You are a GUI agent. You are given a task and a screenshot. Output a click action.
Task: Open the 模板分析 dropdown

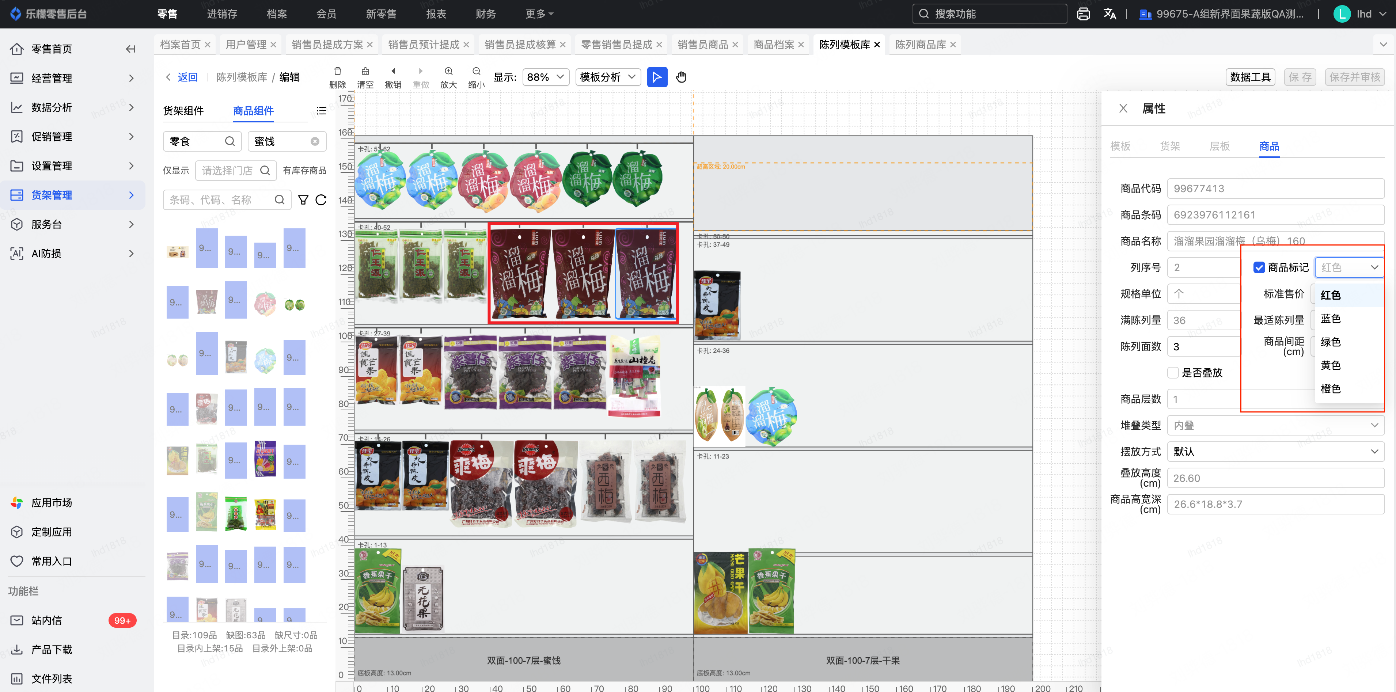(607, 77)
